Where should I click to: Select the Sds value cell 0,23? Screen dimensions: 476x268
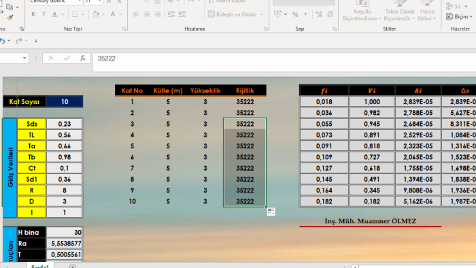(x=64, y=124)
